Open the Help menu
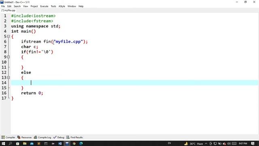The image size is (259, 146). (81, 6)
